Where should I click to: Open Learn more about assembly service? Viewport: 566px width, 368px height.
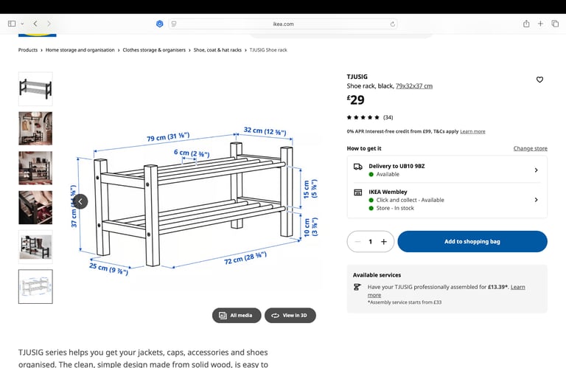(517, 287)
